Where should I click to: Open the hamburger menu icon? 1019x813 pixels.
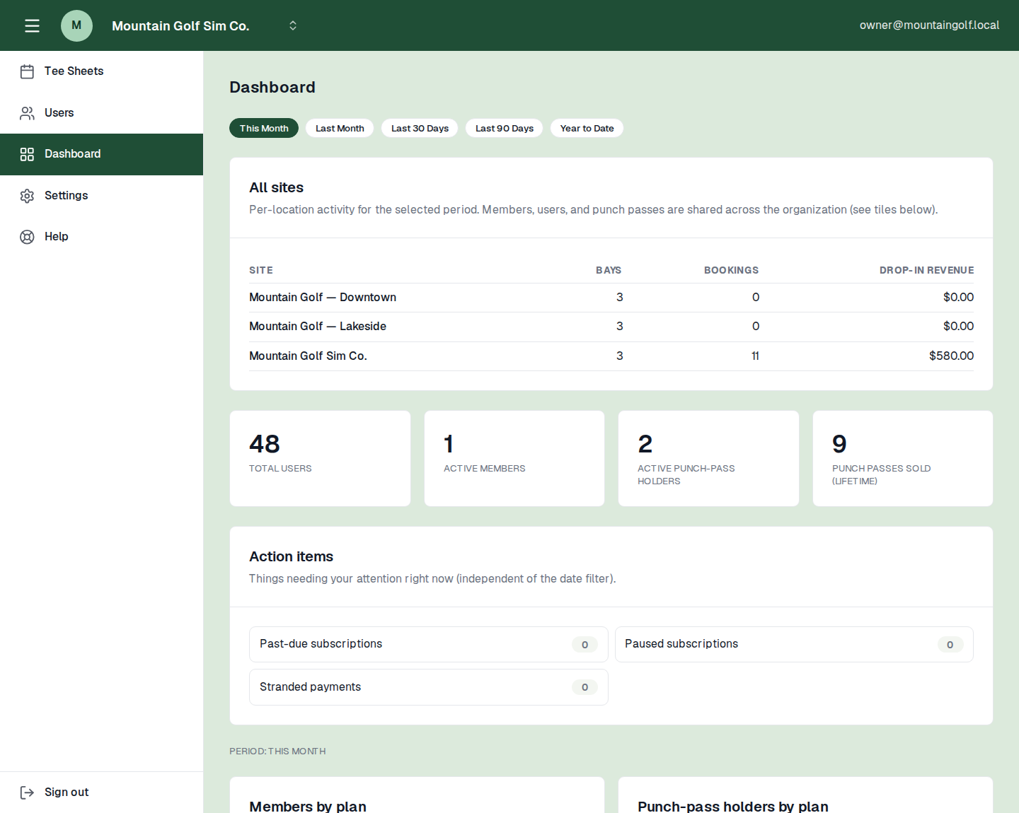click(x=32, y=25)
